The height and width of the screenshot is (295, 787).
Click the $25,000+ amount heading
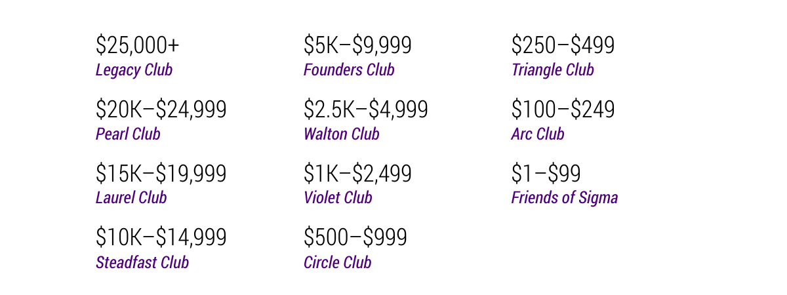point(137,46)
